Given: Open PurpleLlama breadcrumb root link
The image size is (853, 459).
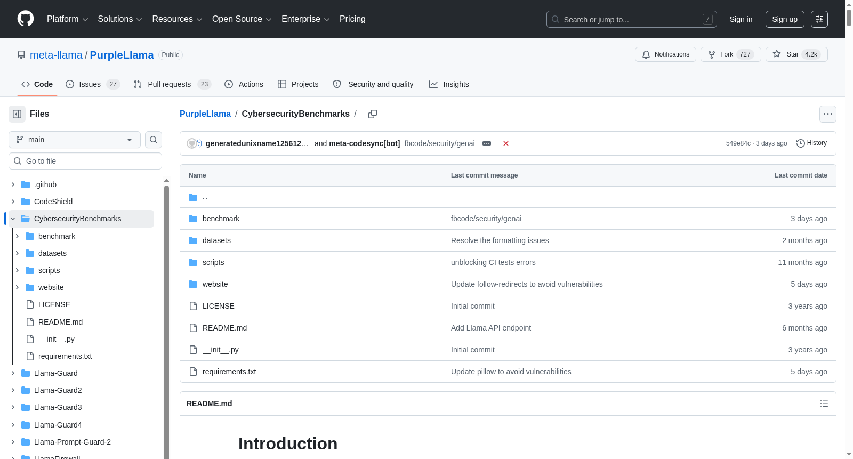Looking at the screenshot, I should coord(205,114).
